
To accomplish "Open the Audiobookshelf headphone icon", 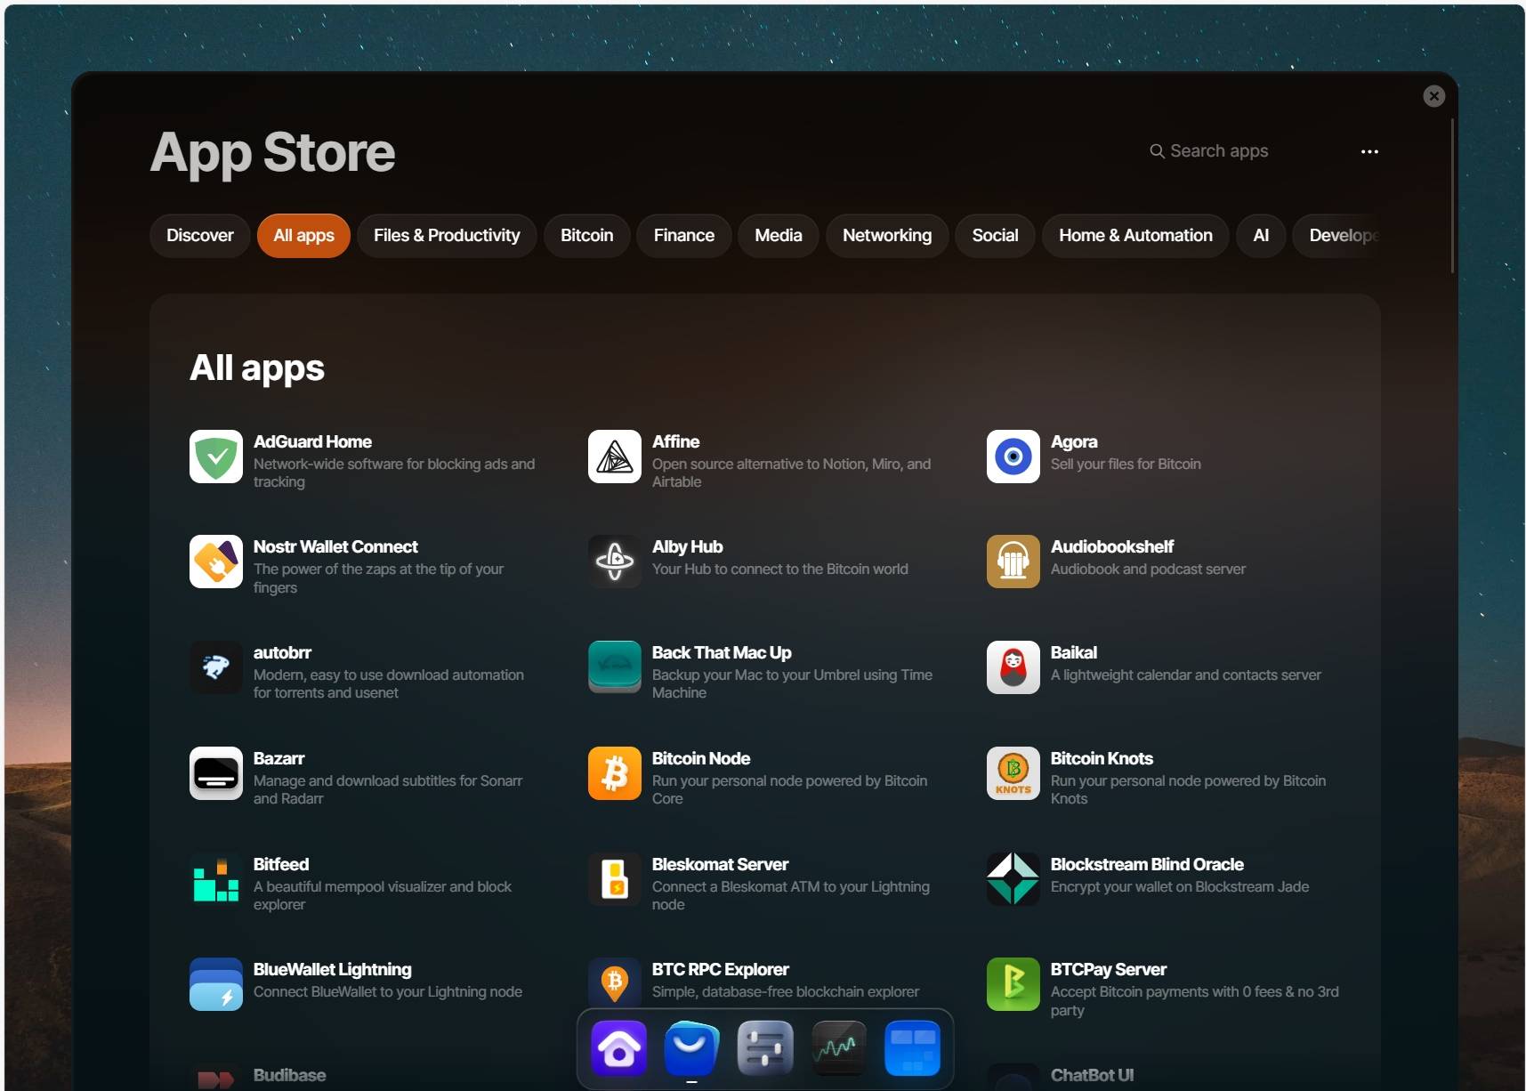I will click(1013, 562).
